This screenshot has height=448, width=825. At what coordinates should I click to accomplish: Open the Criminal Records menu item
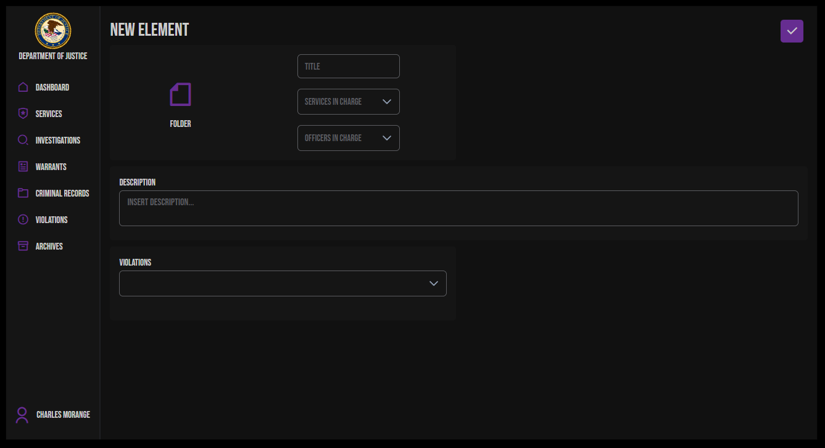tap(62, 193)
